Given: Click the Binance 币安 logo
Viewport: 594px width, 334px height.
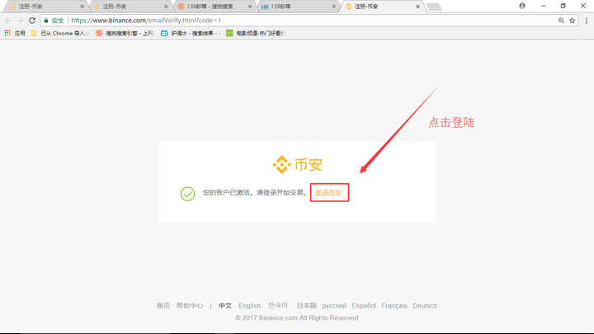Looking at the screenshot, I should pos(297,165).
